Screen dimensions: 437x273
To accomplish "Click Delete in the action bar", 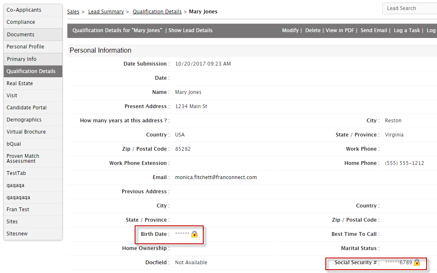I will (x=313, y=30).
